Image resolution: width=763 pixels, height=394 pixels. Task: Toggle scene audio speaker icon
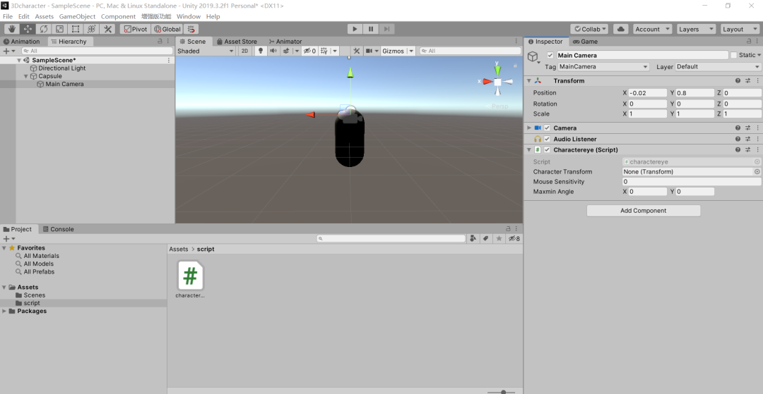273,51
